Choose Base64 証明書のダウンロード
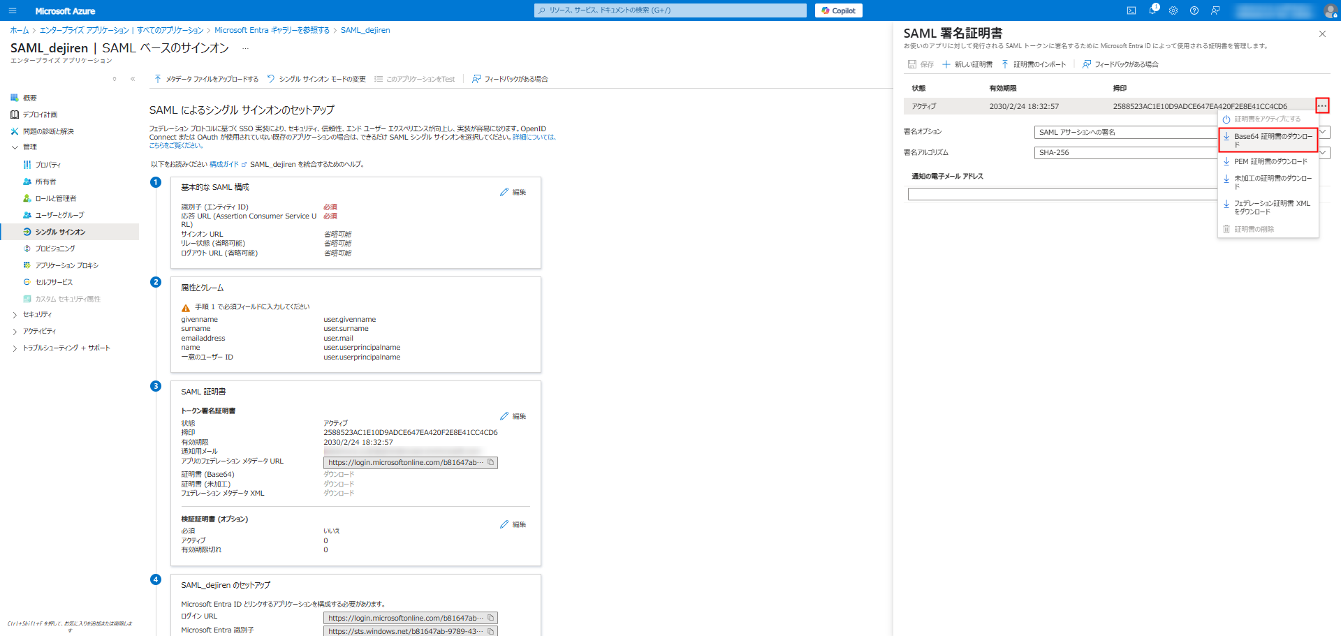Image resolution: width=1341 pixels, height=636 pixels. coord(1268,140)
